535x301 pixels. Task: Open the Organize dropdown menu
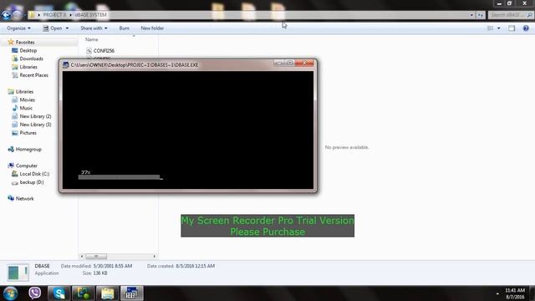18,28
